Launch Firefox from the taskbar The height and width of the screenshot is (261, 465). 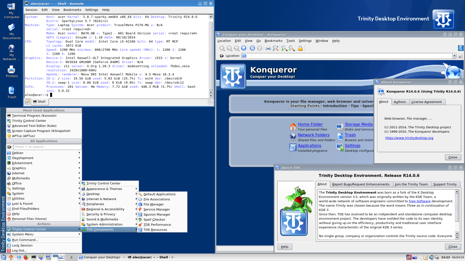26,257
